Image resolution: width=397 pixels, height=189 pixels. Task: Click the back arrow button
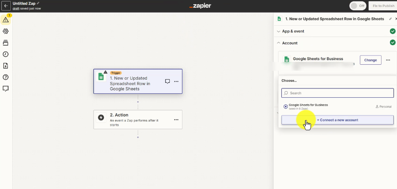(x=6, y=6)
